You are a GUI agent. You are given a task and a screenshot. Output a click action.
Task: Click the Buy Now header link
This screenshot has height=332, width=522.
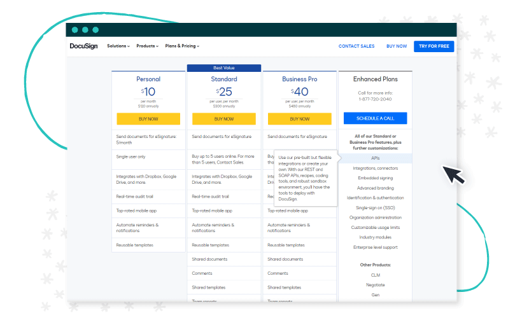[397, 46]
